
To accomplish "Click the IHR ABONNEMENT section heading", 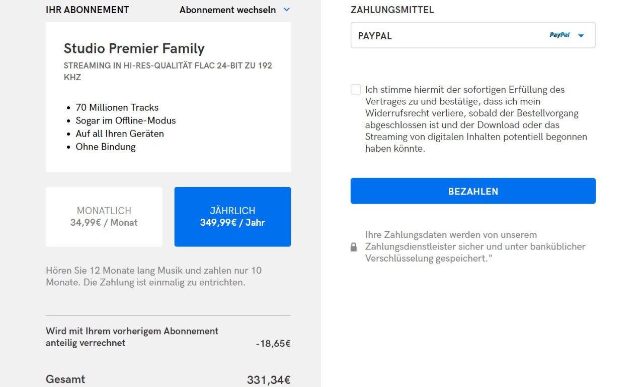I will (x=88, y=10).
